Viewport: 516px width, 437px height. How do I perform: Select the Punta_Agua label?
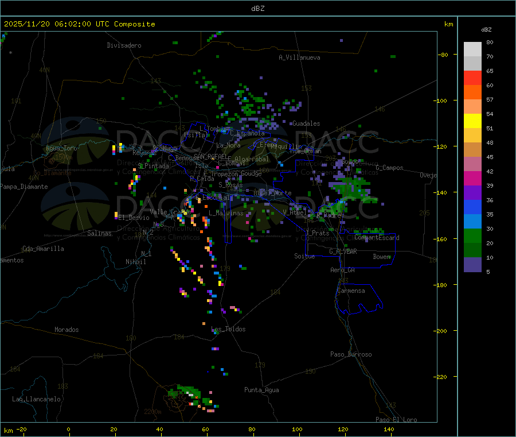point(261,390)
